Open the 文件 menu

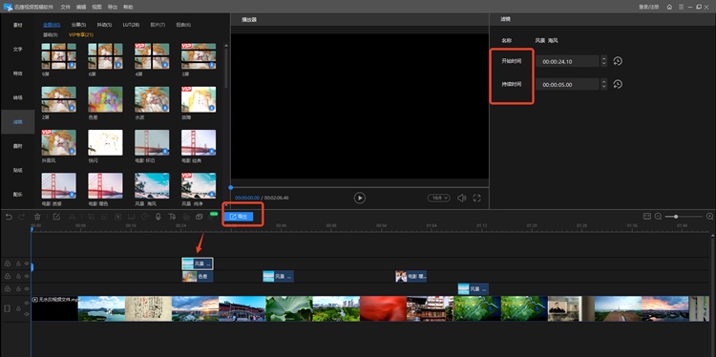[x=66, y=8]
